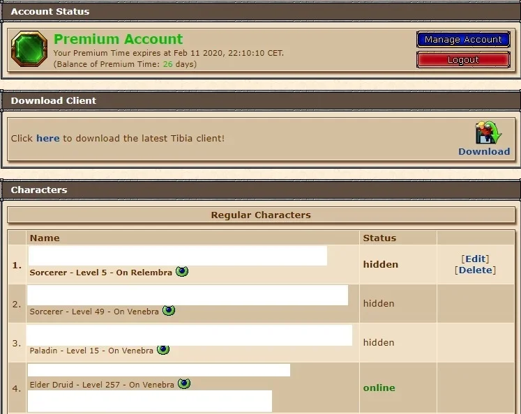
Task: Select the 'Sorcerer - Level 5 - On Relembra' text
Action: tap(101, 273)
